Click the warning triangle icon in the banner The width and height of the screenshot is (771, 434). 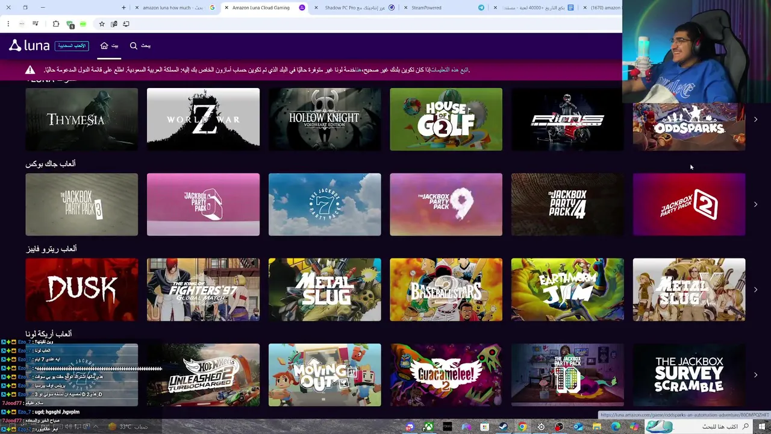(x=30, y=70)
